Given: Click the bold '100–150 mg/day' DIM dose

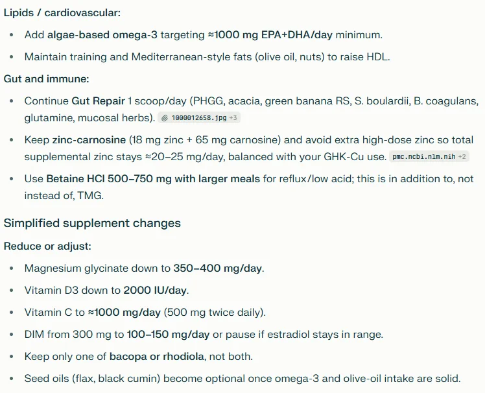Looking at the screenshot, I should (x=169, y=335).
